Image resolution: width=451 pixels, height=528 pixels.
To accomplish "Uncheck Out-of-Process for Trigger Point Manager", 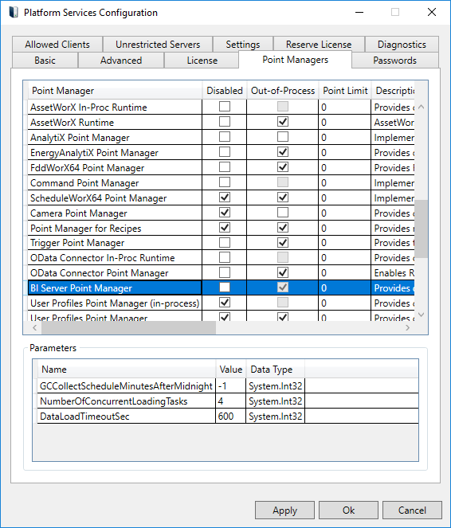I will (283, 243).
